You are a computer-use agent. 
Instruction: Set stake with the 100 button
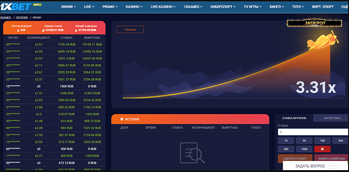tap(322, 140)
